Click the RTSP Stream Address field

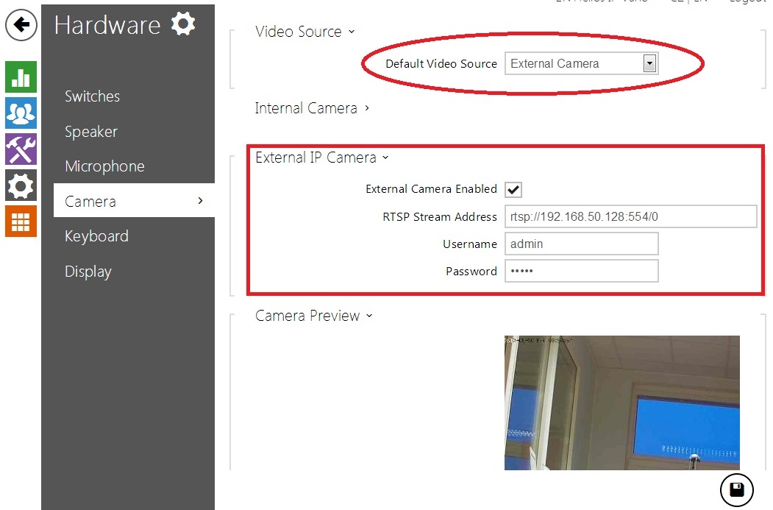pyautogui.click(x=630, y=216)
